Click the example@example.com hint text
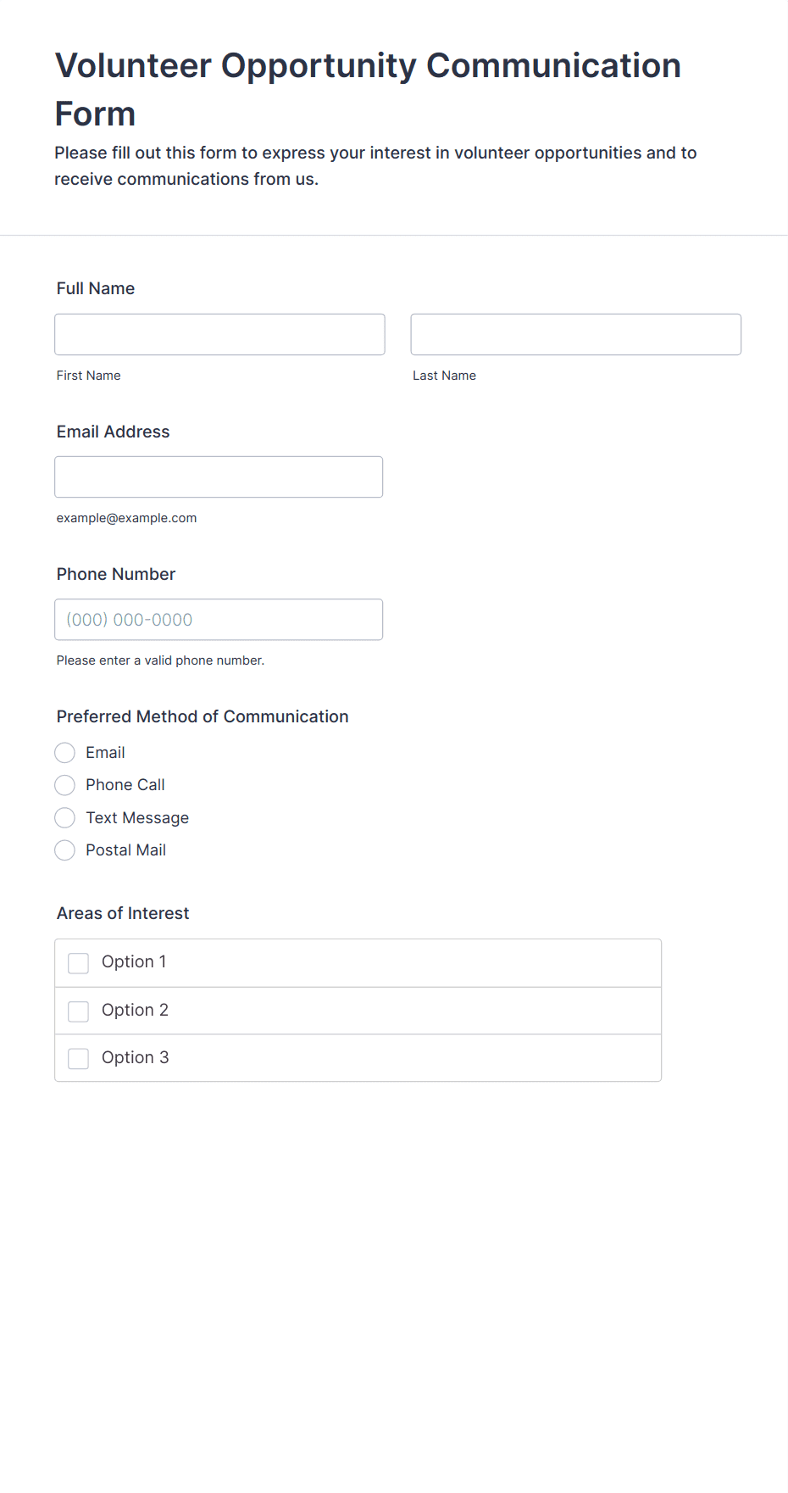Viewport: 788px width, 1493px height. (126, 518)
